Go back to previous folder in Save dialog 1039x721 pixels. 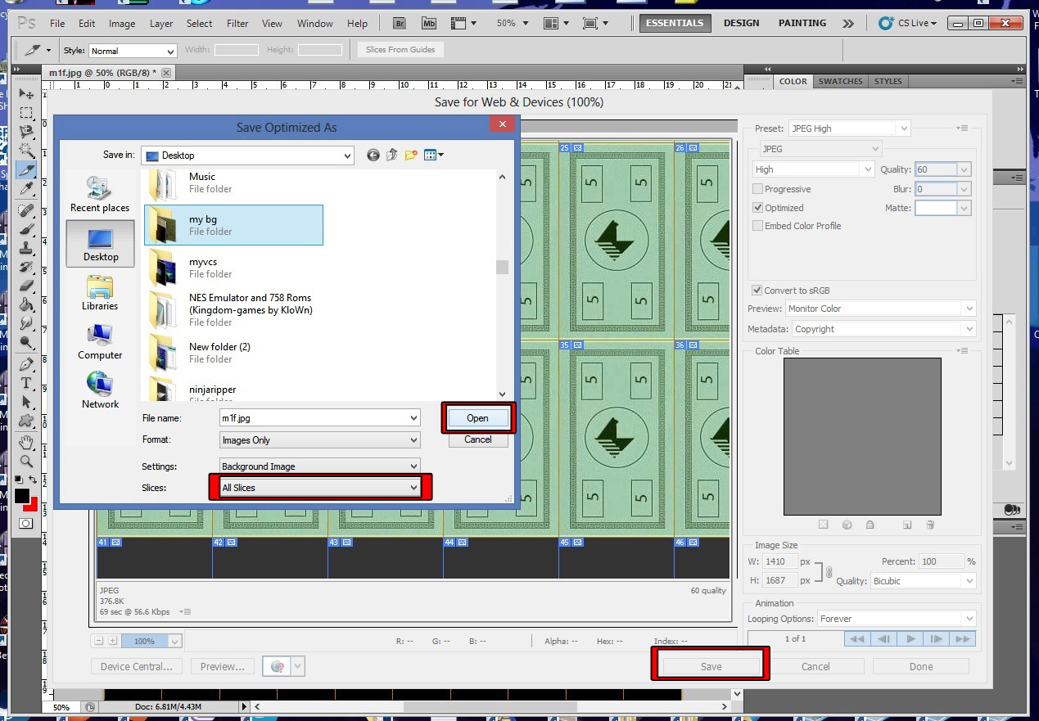(373, 155)
